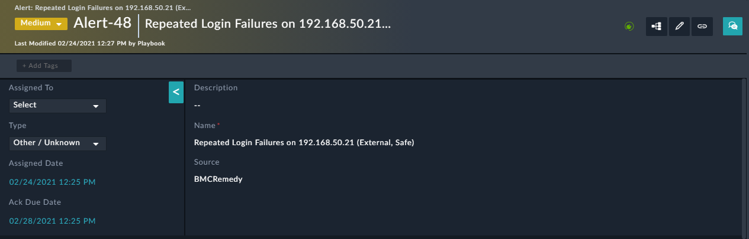Open the teal comments chat panel icon
This screenshot has height=239, width=749.
732,26
